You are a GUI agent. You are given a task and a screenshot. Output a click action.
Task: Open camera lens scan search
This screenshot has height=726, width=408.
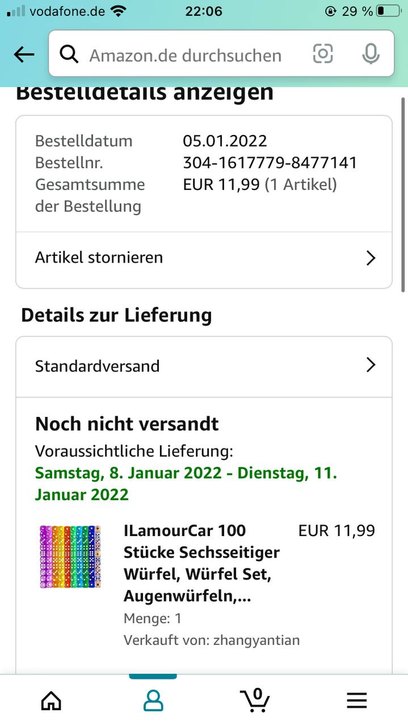pyautogui.click(x=323, y=54)
